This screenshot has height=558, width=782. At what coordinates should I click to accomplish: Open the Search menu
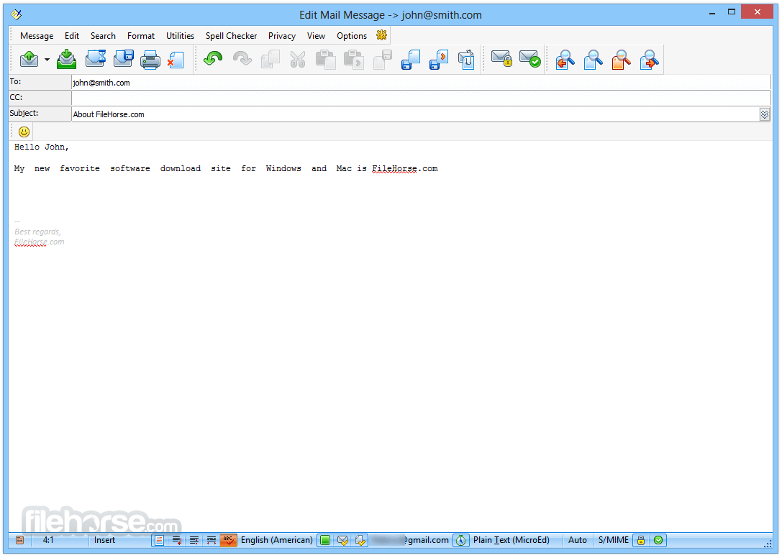[104, 36]
